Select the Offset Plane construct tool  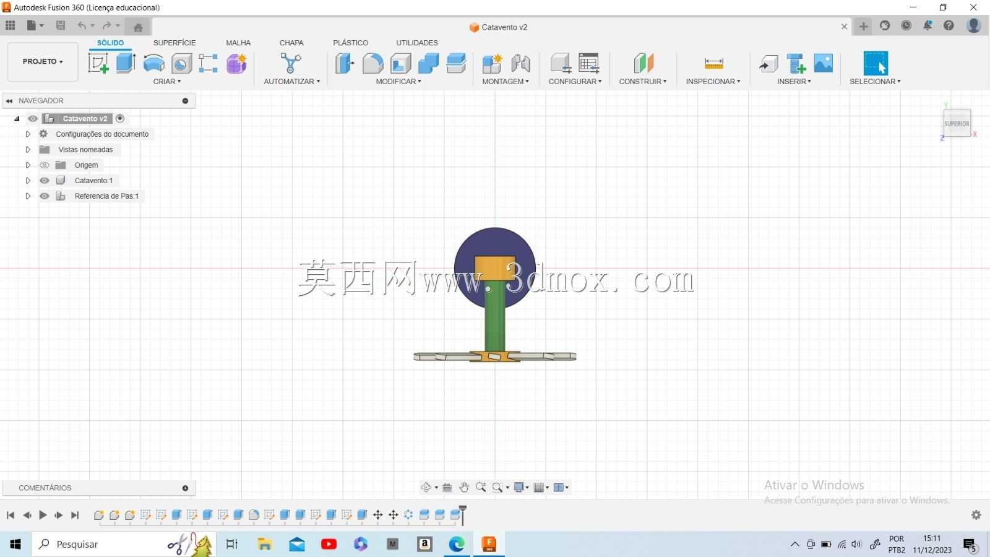[643, 63]
